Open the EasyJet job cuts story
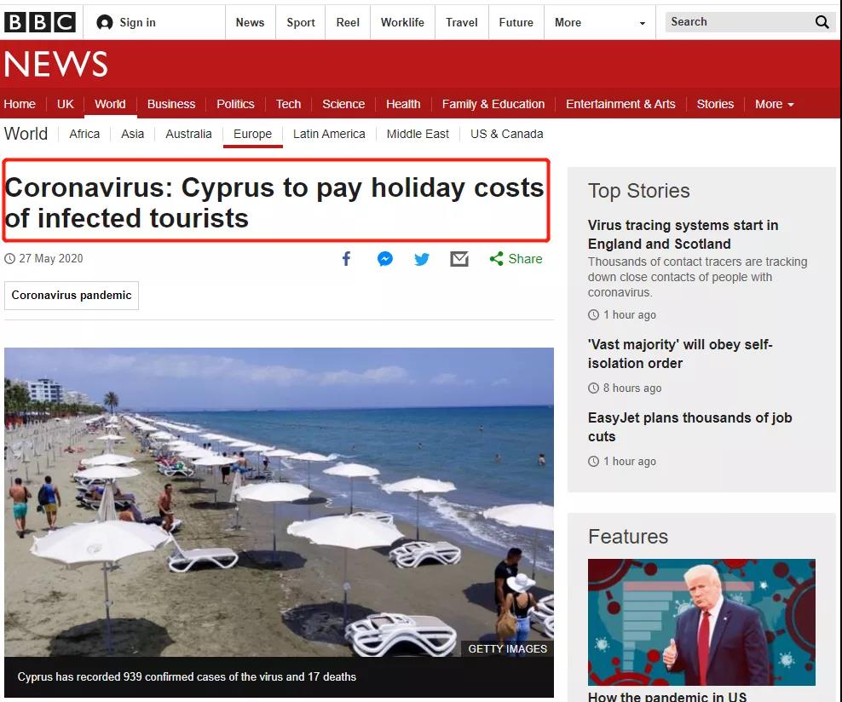842x702 pixels. 689,427
